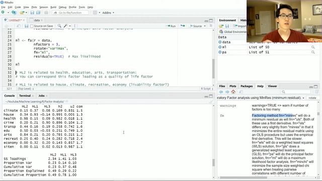Click the save workspace disk icon
This screenshot has width=322, height=181.
coord(227,26)
